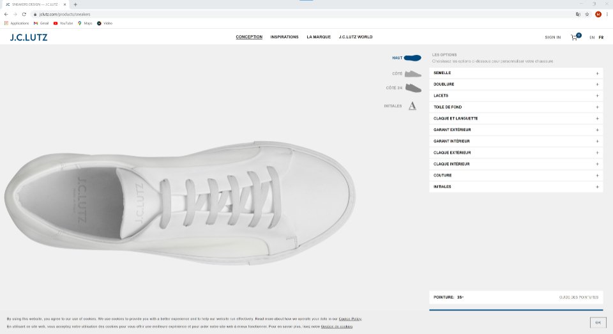The width and height of the screenshot is (613, 334).
Task: Open the J.C.Lutz World menu item
Action: click(356, 37)
